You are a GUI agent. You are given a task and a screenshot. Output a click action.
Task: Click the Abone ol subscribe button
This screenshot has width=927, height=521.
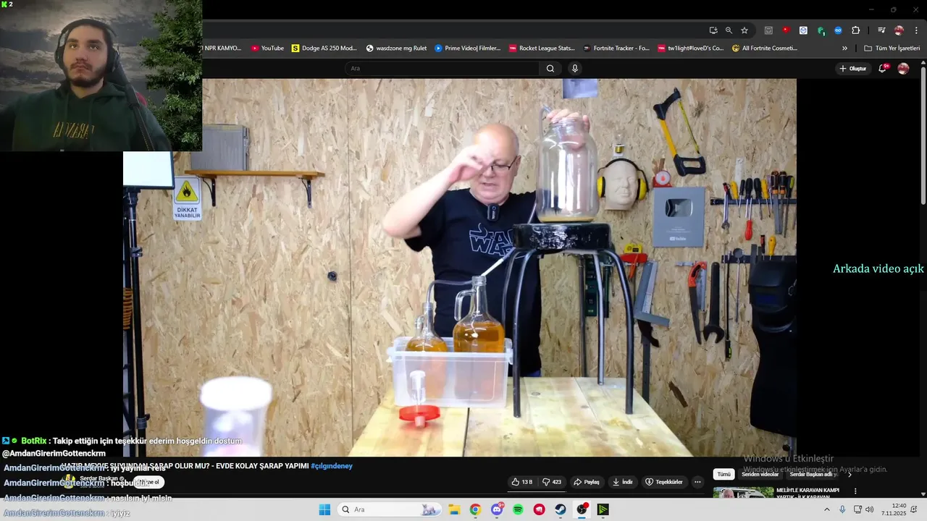148,482
